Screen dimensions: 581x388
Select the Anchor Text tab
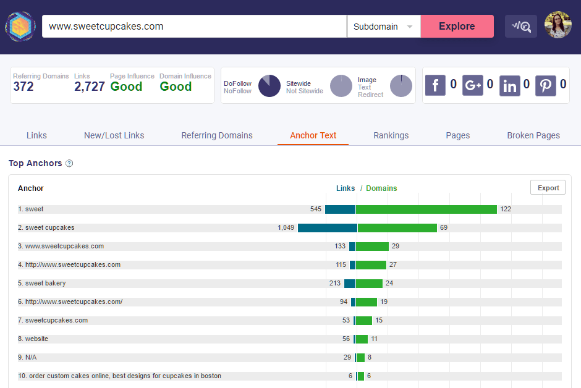(x=313, y=135)
